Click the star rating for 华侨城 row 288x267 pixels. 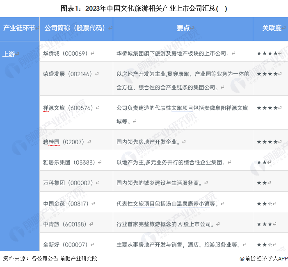267,53
